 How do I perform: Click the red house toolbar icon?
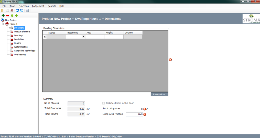pyautogui.click(x=12, y=10)
